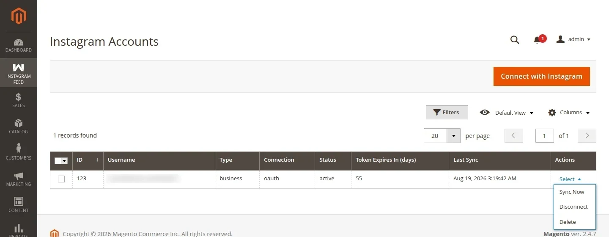The width and height of the screenshot is (609, 237).
Task: Sort by Status column header
Action: tap(333, 160)
